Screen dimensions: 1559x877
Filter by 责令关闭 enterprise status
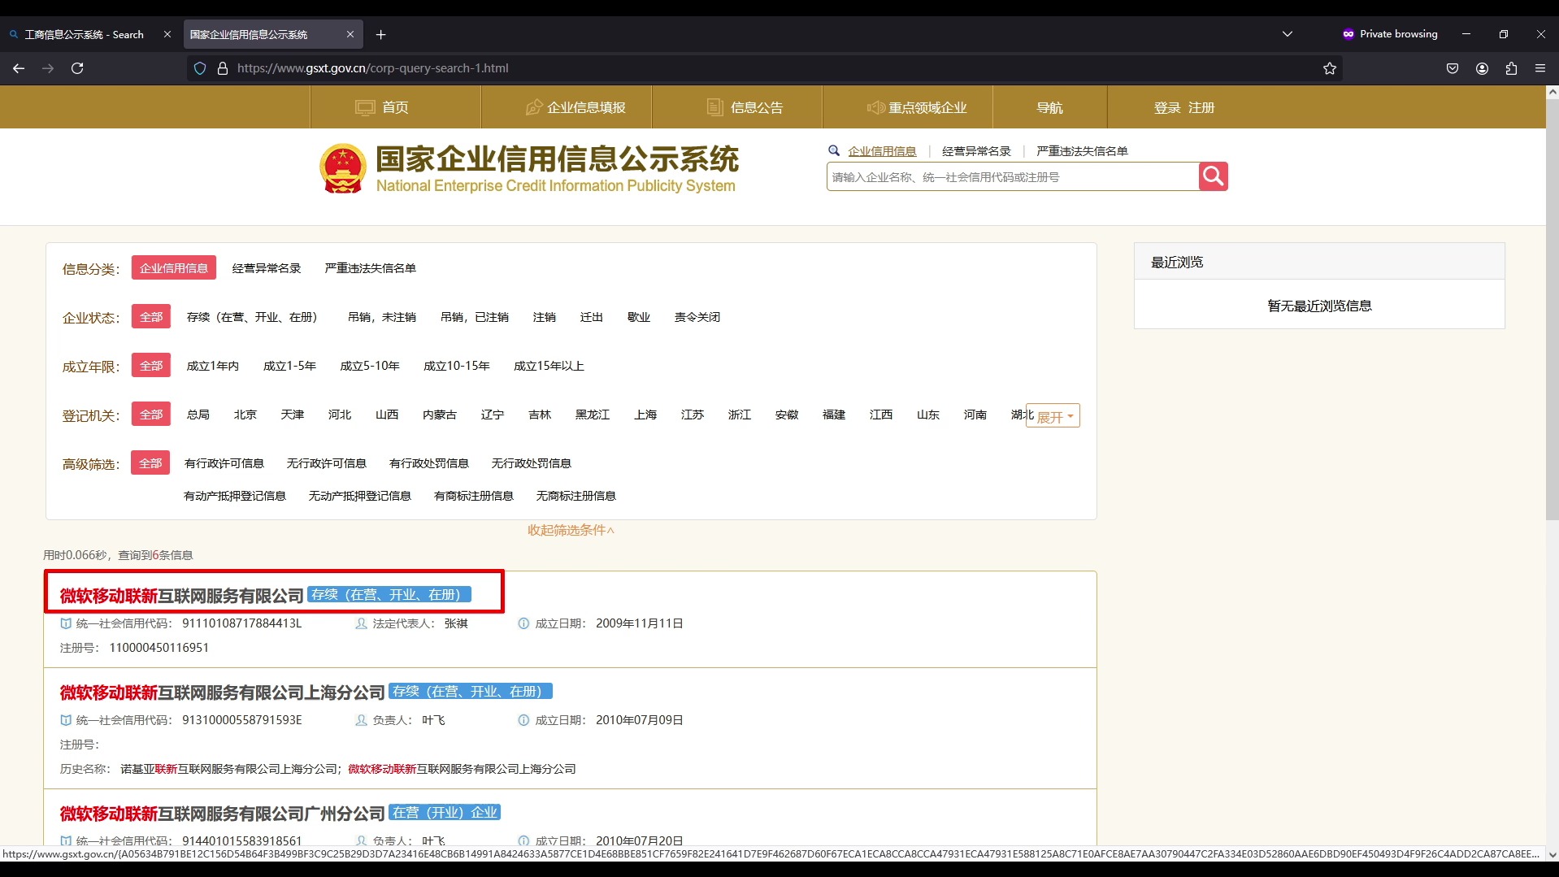pos(697,317)
